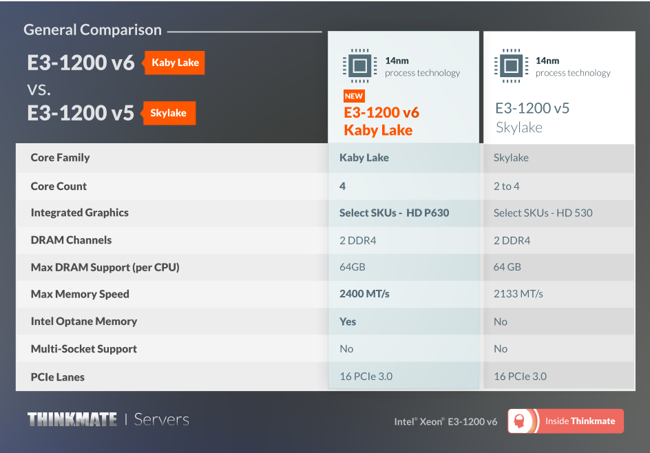Click the 'vs.' text between the titles
Image resolution: width=650 pixels, height=453 pixels.
[39, 89]
